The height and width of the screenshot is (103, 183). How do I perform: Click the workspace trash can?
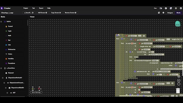tap(178, 91)
